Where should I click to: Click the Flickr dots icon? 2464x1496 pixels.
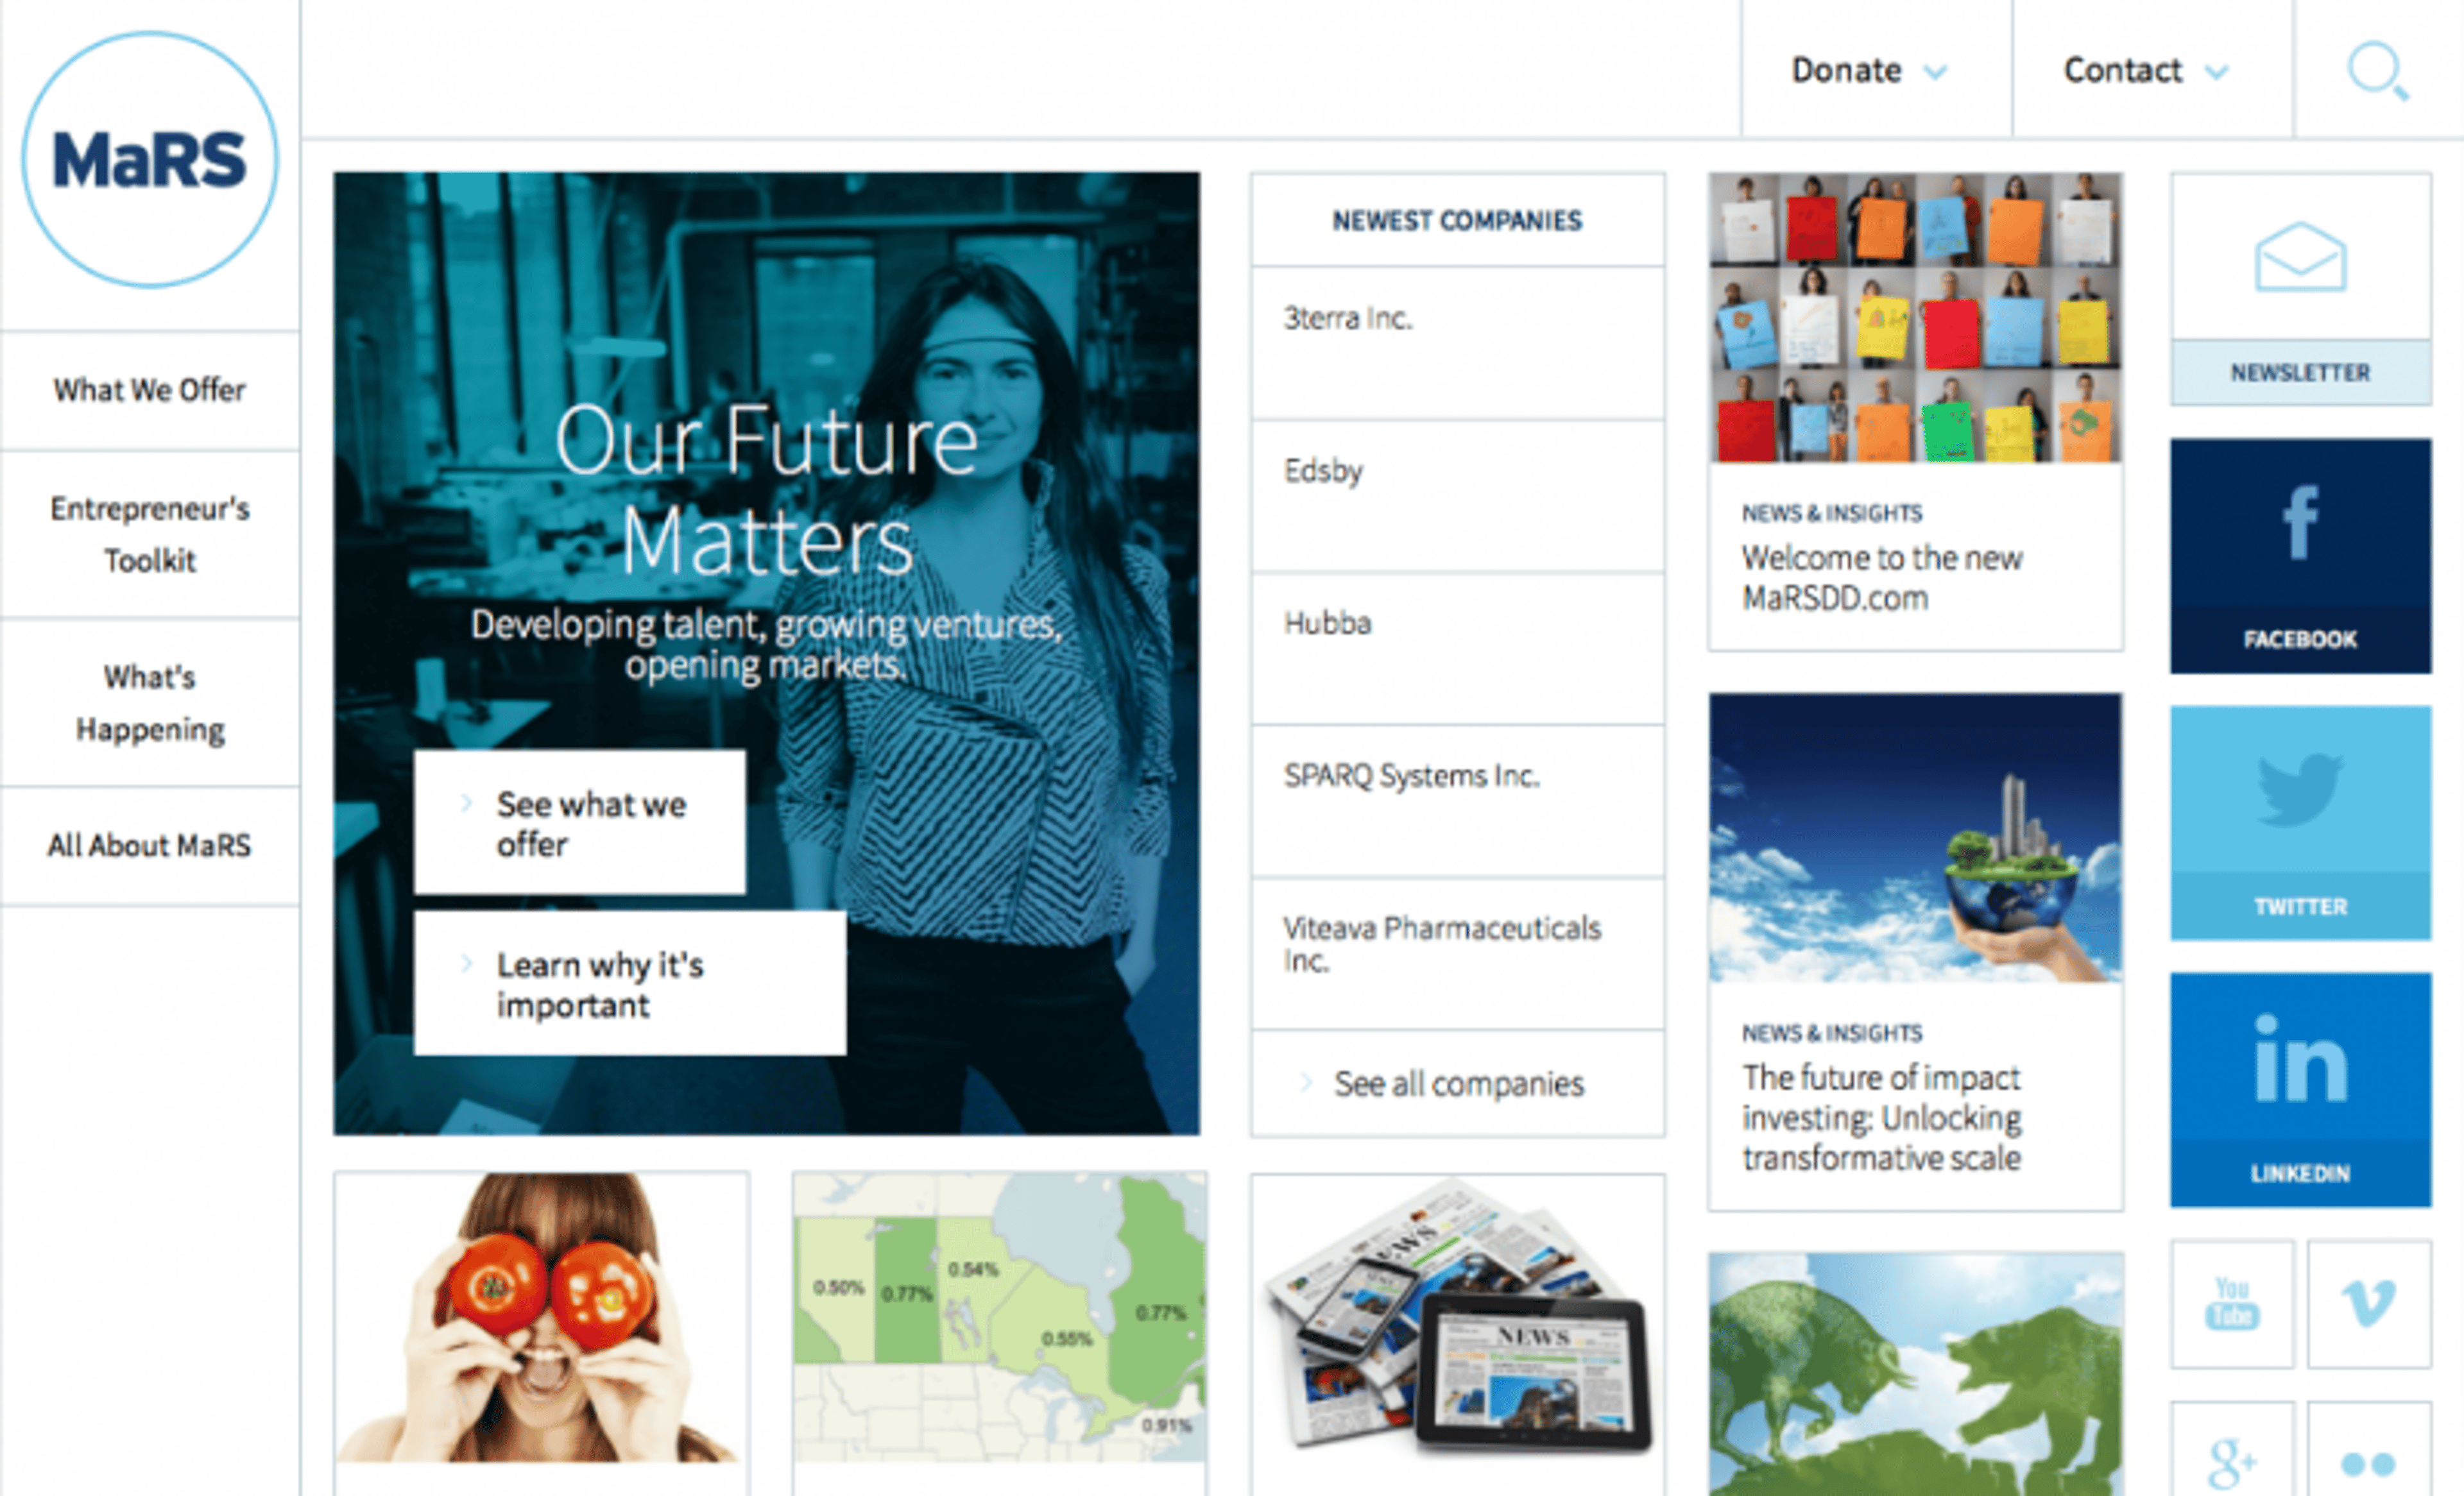[2369, 1462]
